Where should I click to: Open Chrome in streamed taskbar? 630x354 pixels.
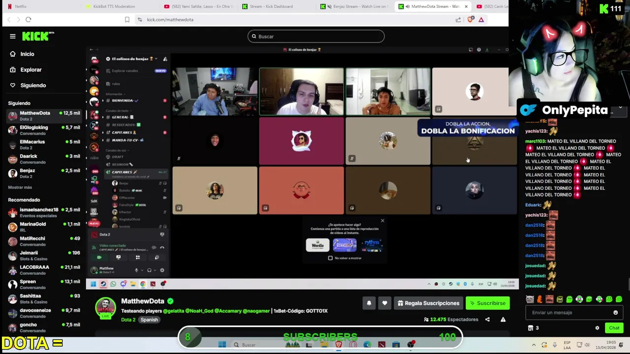(143, 284)
